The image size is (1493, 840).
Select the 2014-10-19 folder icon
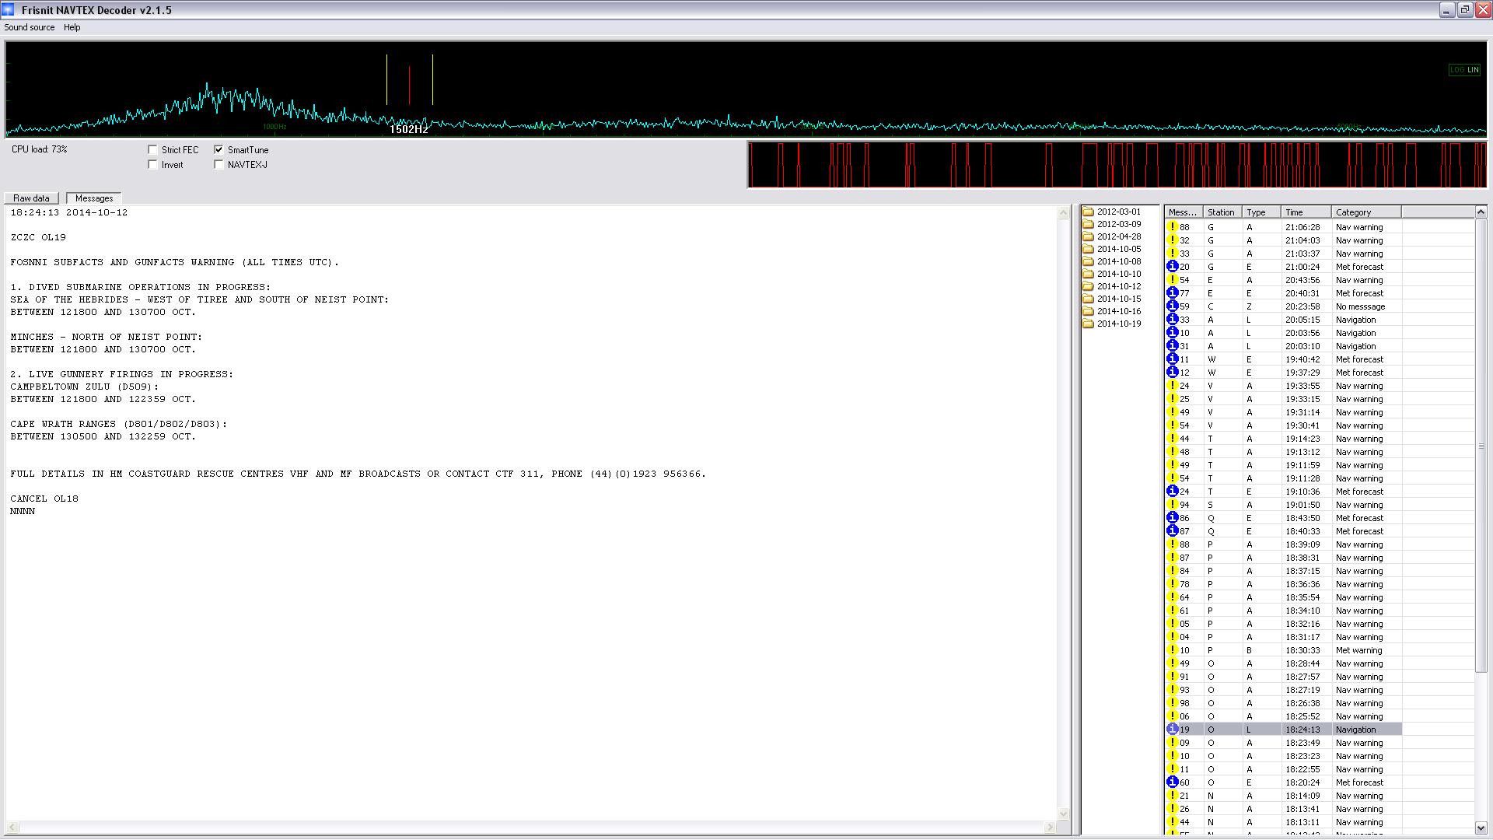(1089, 324)
